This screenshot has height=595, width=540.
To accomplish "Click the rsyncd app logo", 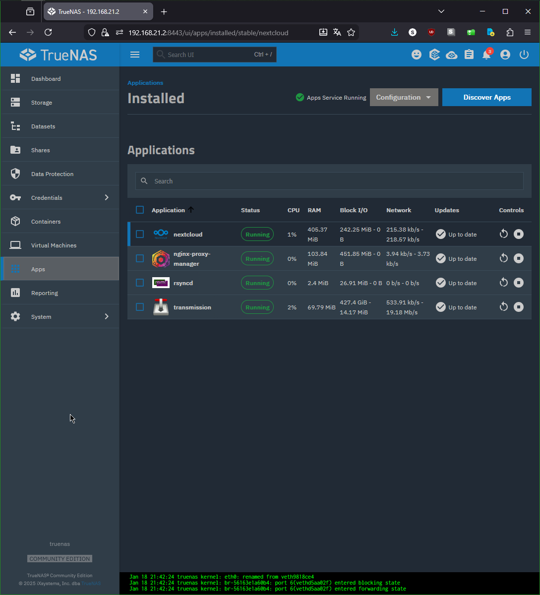I will tap(161, 283).
